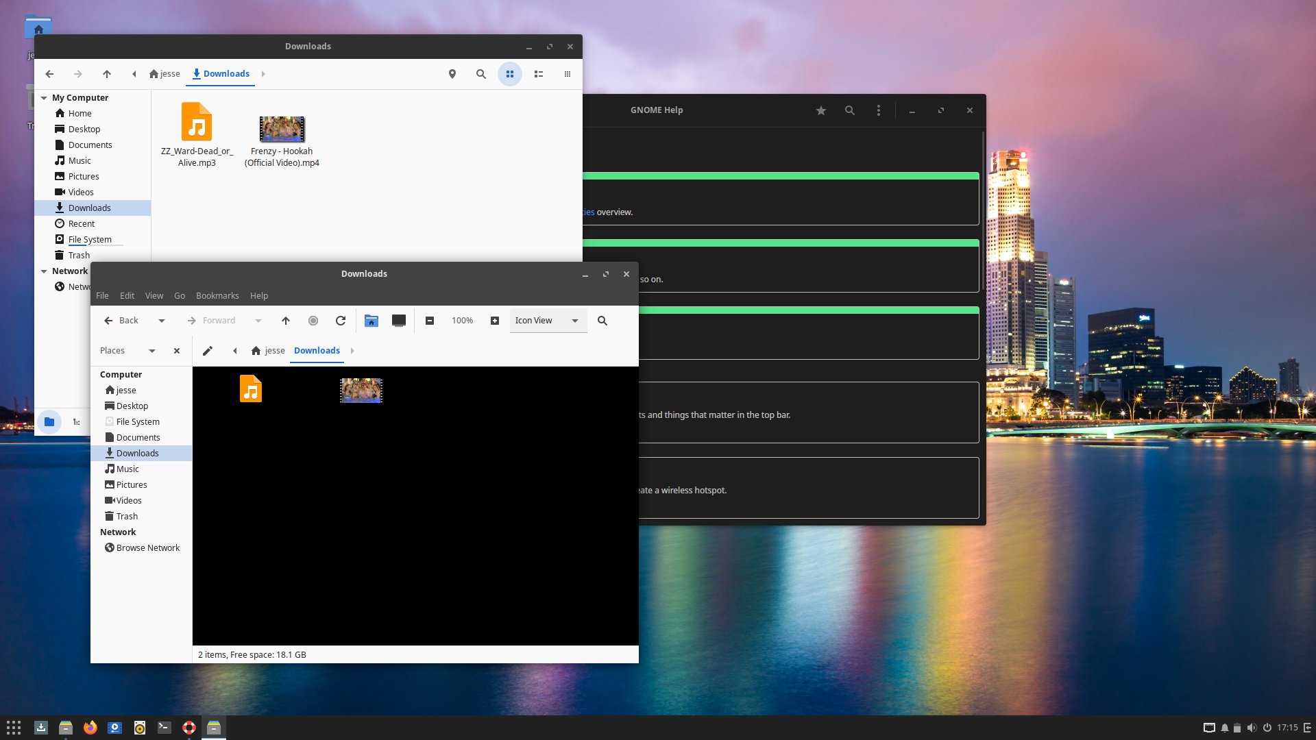Viewport: 1316px width, 740px height.
Task: Toggle the location entry pencil icon
Action: tap(208, 351)
